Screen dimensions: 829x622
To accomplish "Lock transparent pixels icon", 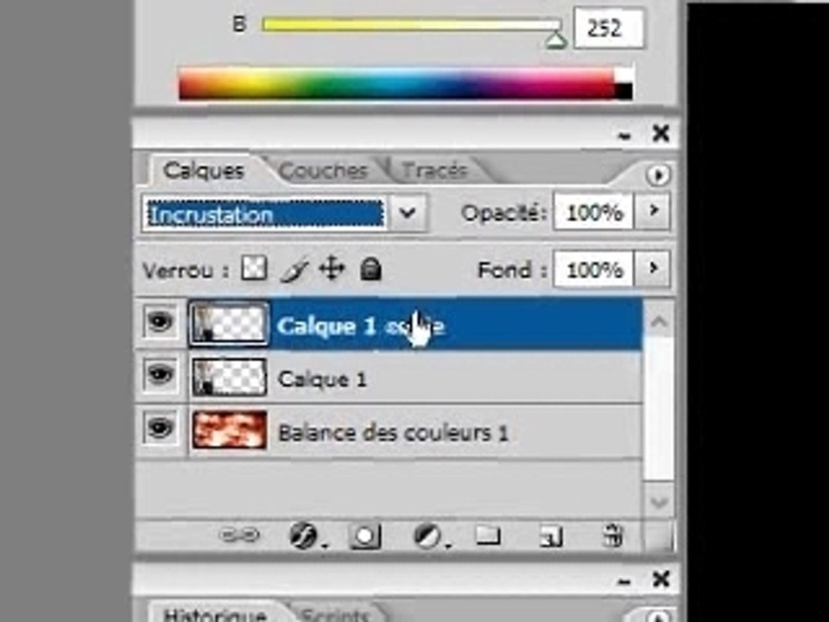I will coord(254,269).
